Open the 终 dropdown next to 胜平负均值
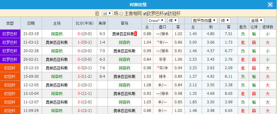This screenshot has width=277, height=114. pyautogui.click(x=225, y=20)
